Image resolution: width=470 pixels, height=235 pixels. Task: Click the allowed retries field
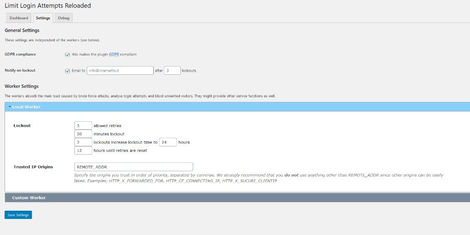83,126
